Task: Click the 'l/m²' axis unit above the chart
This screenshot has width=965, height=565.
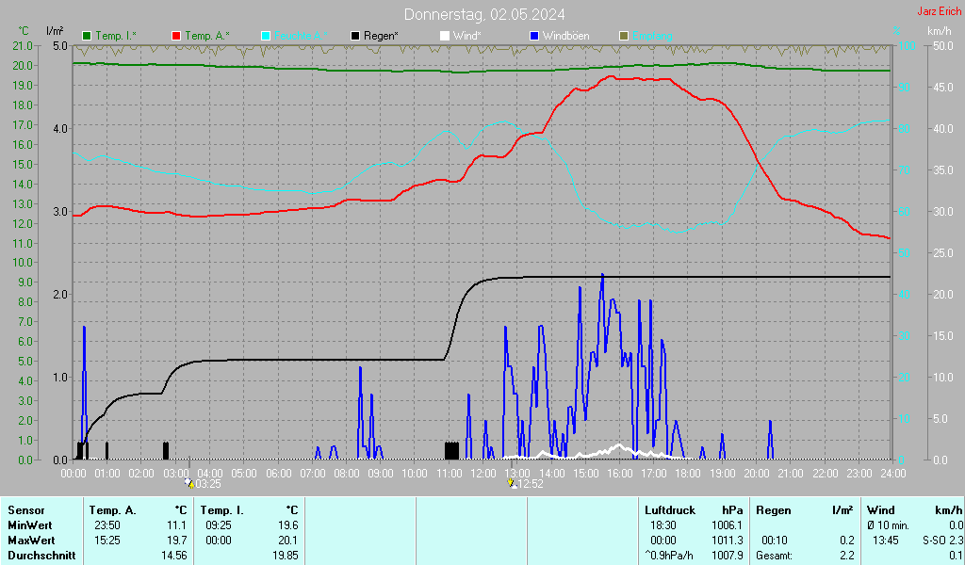Action: [55, 31]
